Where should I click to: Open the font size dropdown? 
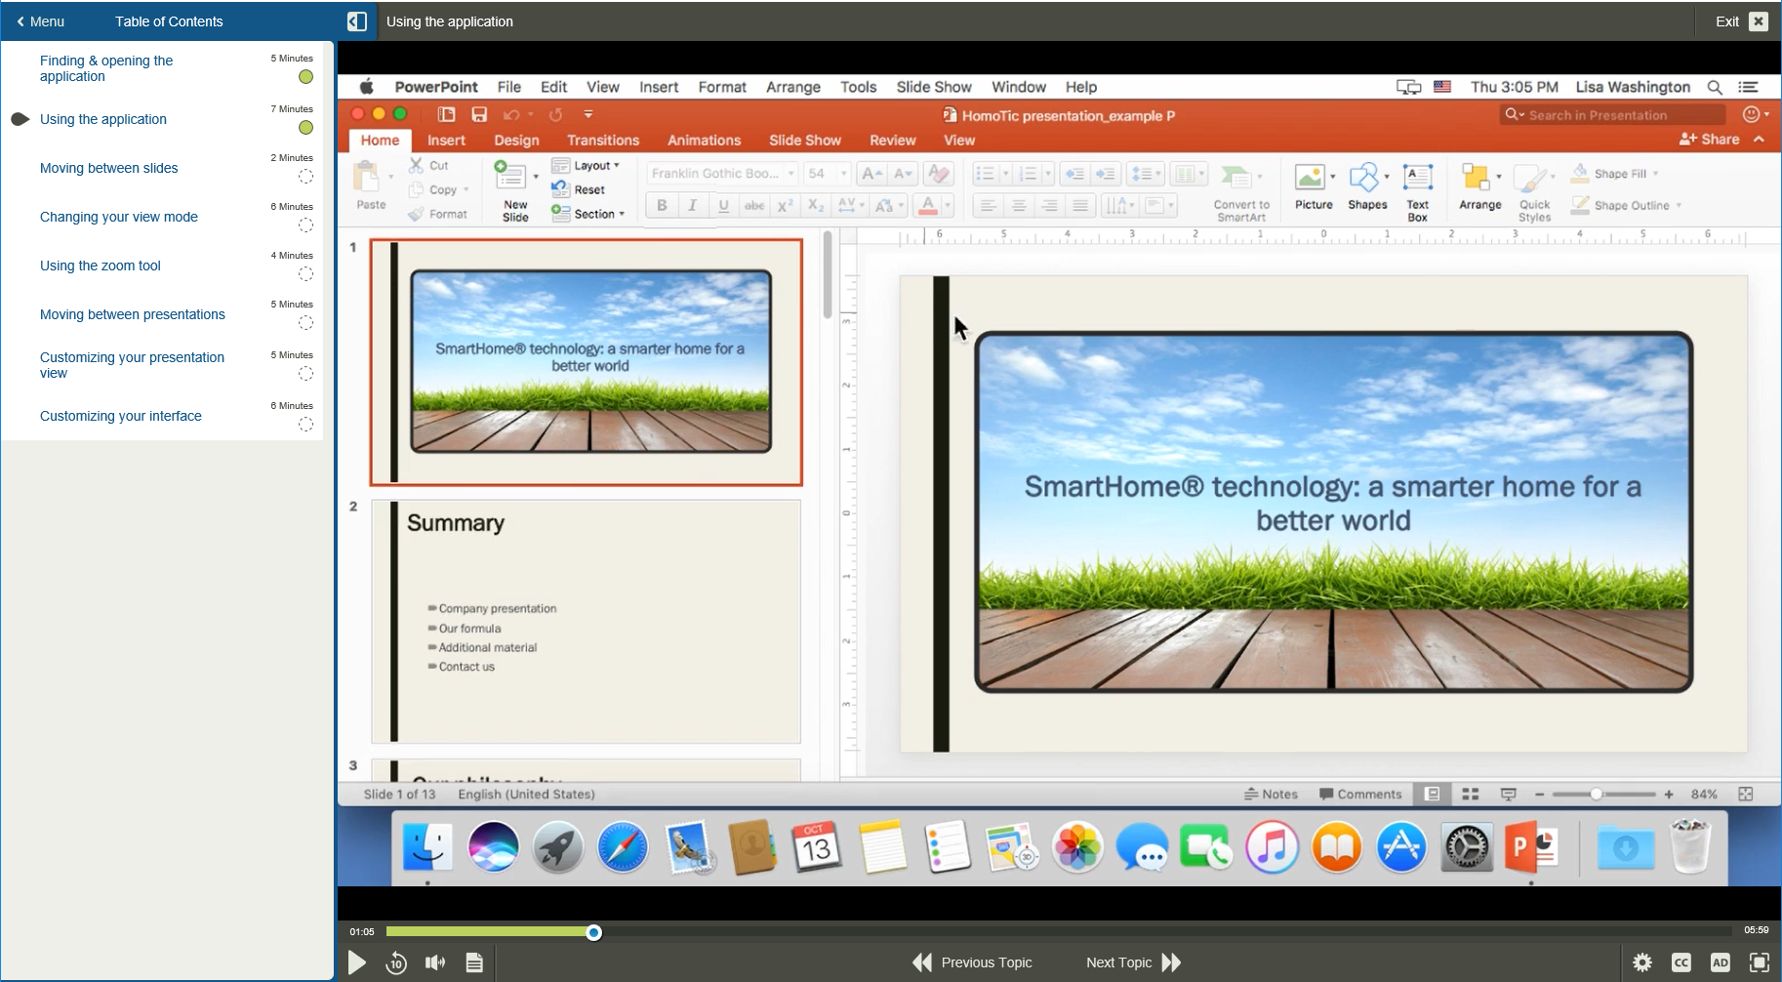pyautogui.click(x=841, y=173)
